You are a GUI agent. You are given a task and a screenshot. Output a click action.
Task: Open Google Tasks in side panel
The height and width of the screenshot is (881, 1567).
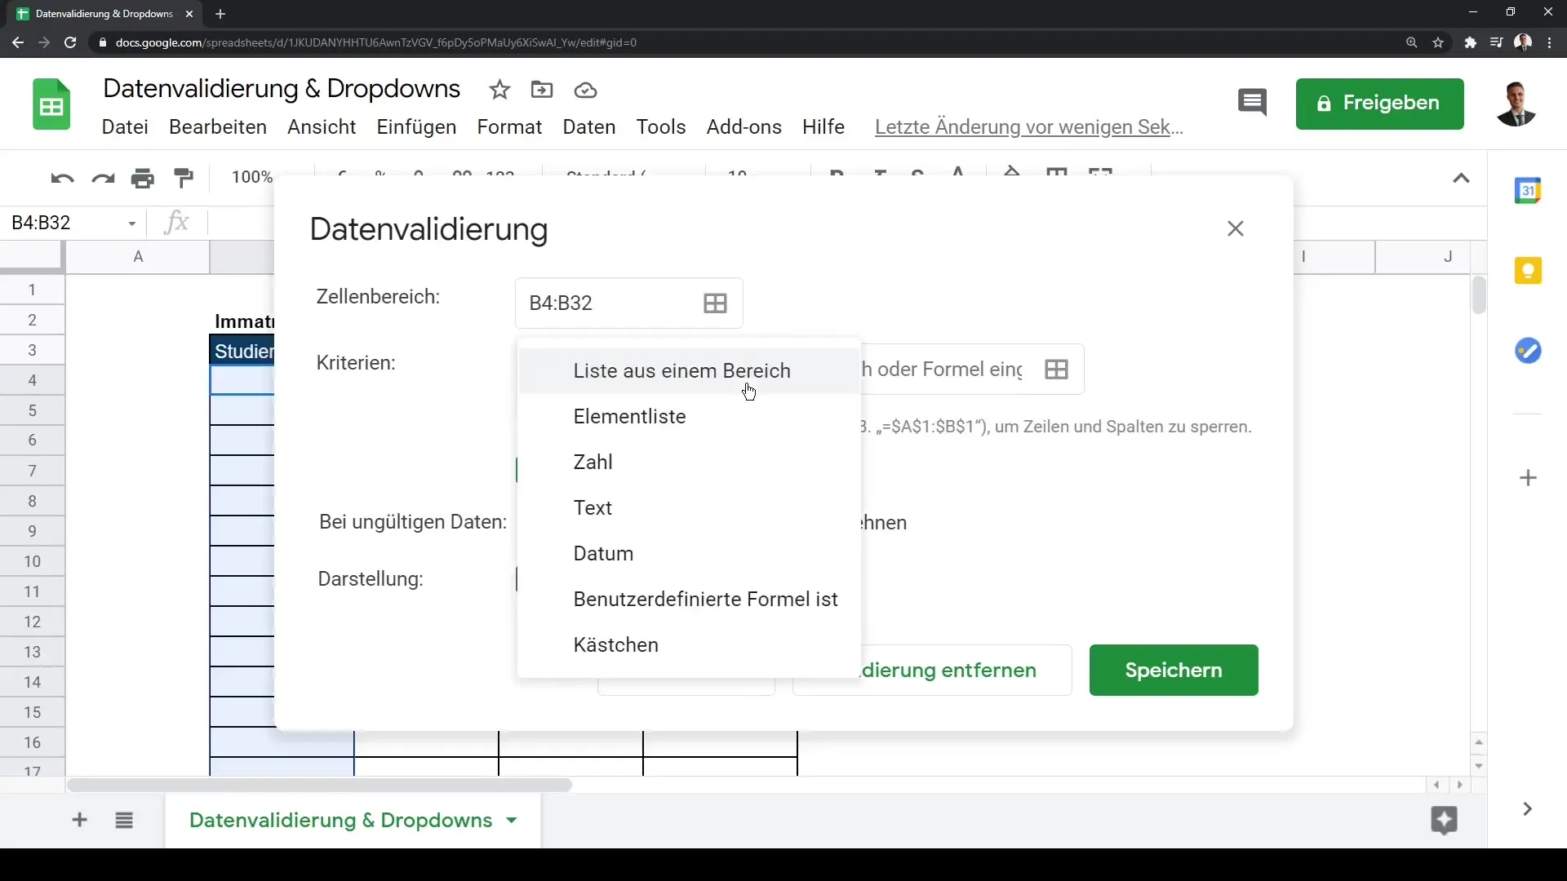tap(1528, 351)
